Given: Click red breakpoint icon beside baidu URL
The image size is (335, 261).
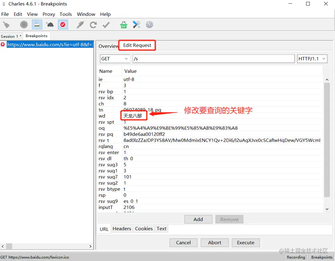Looking at the screenshot, I should 2,44.
